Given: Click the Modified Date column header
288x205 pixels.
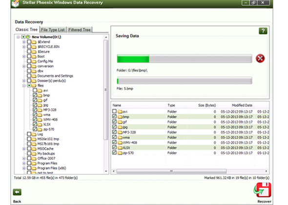Looking at the screenshot, I should (242, 105).
